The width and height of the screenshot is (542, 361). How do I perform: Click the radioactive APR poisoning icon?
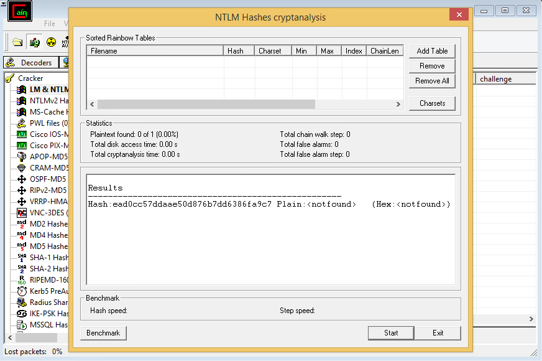[x=51, y=42]
